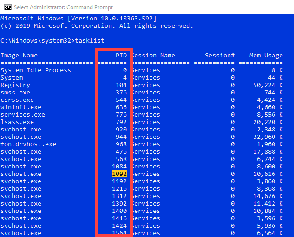
Task: Click PID 376 of smss.exe
Action: (x=121, y=93)
